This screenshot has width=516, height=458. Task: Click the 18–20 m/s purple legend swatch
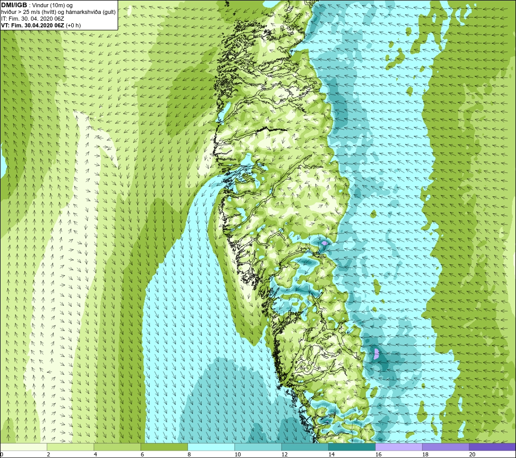446,447
